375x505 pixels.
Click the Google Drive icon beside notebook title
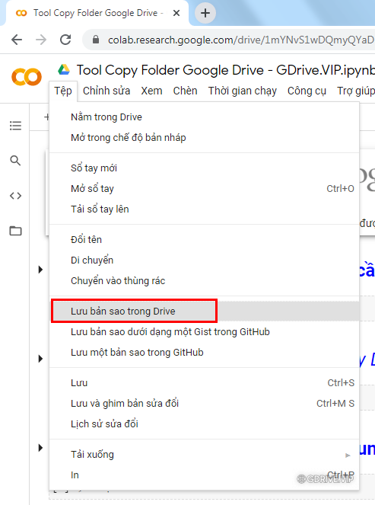[64, 69]
